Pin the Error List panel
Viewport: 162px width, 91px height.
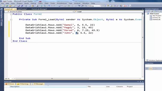[140, 81]
